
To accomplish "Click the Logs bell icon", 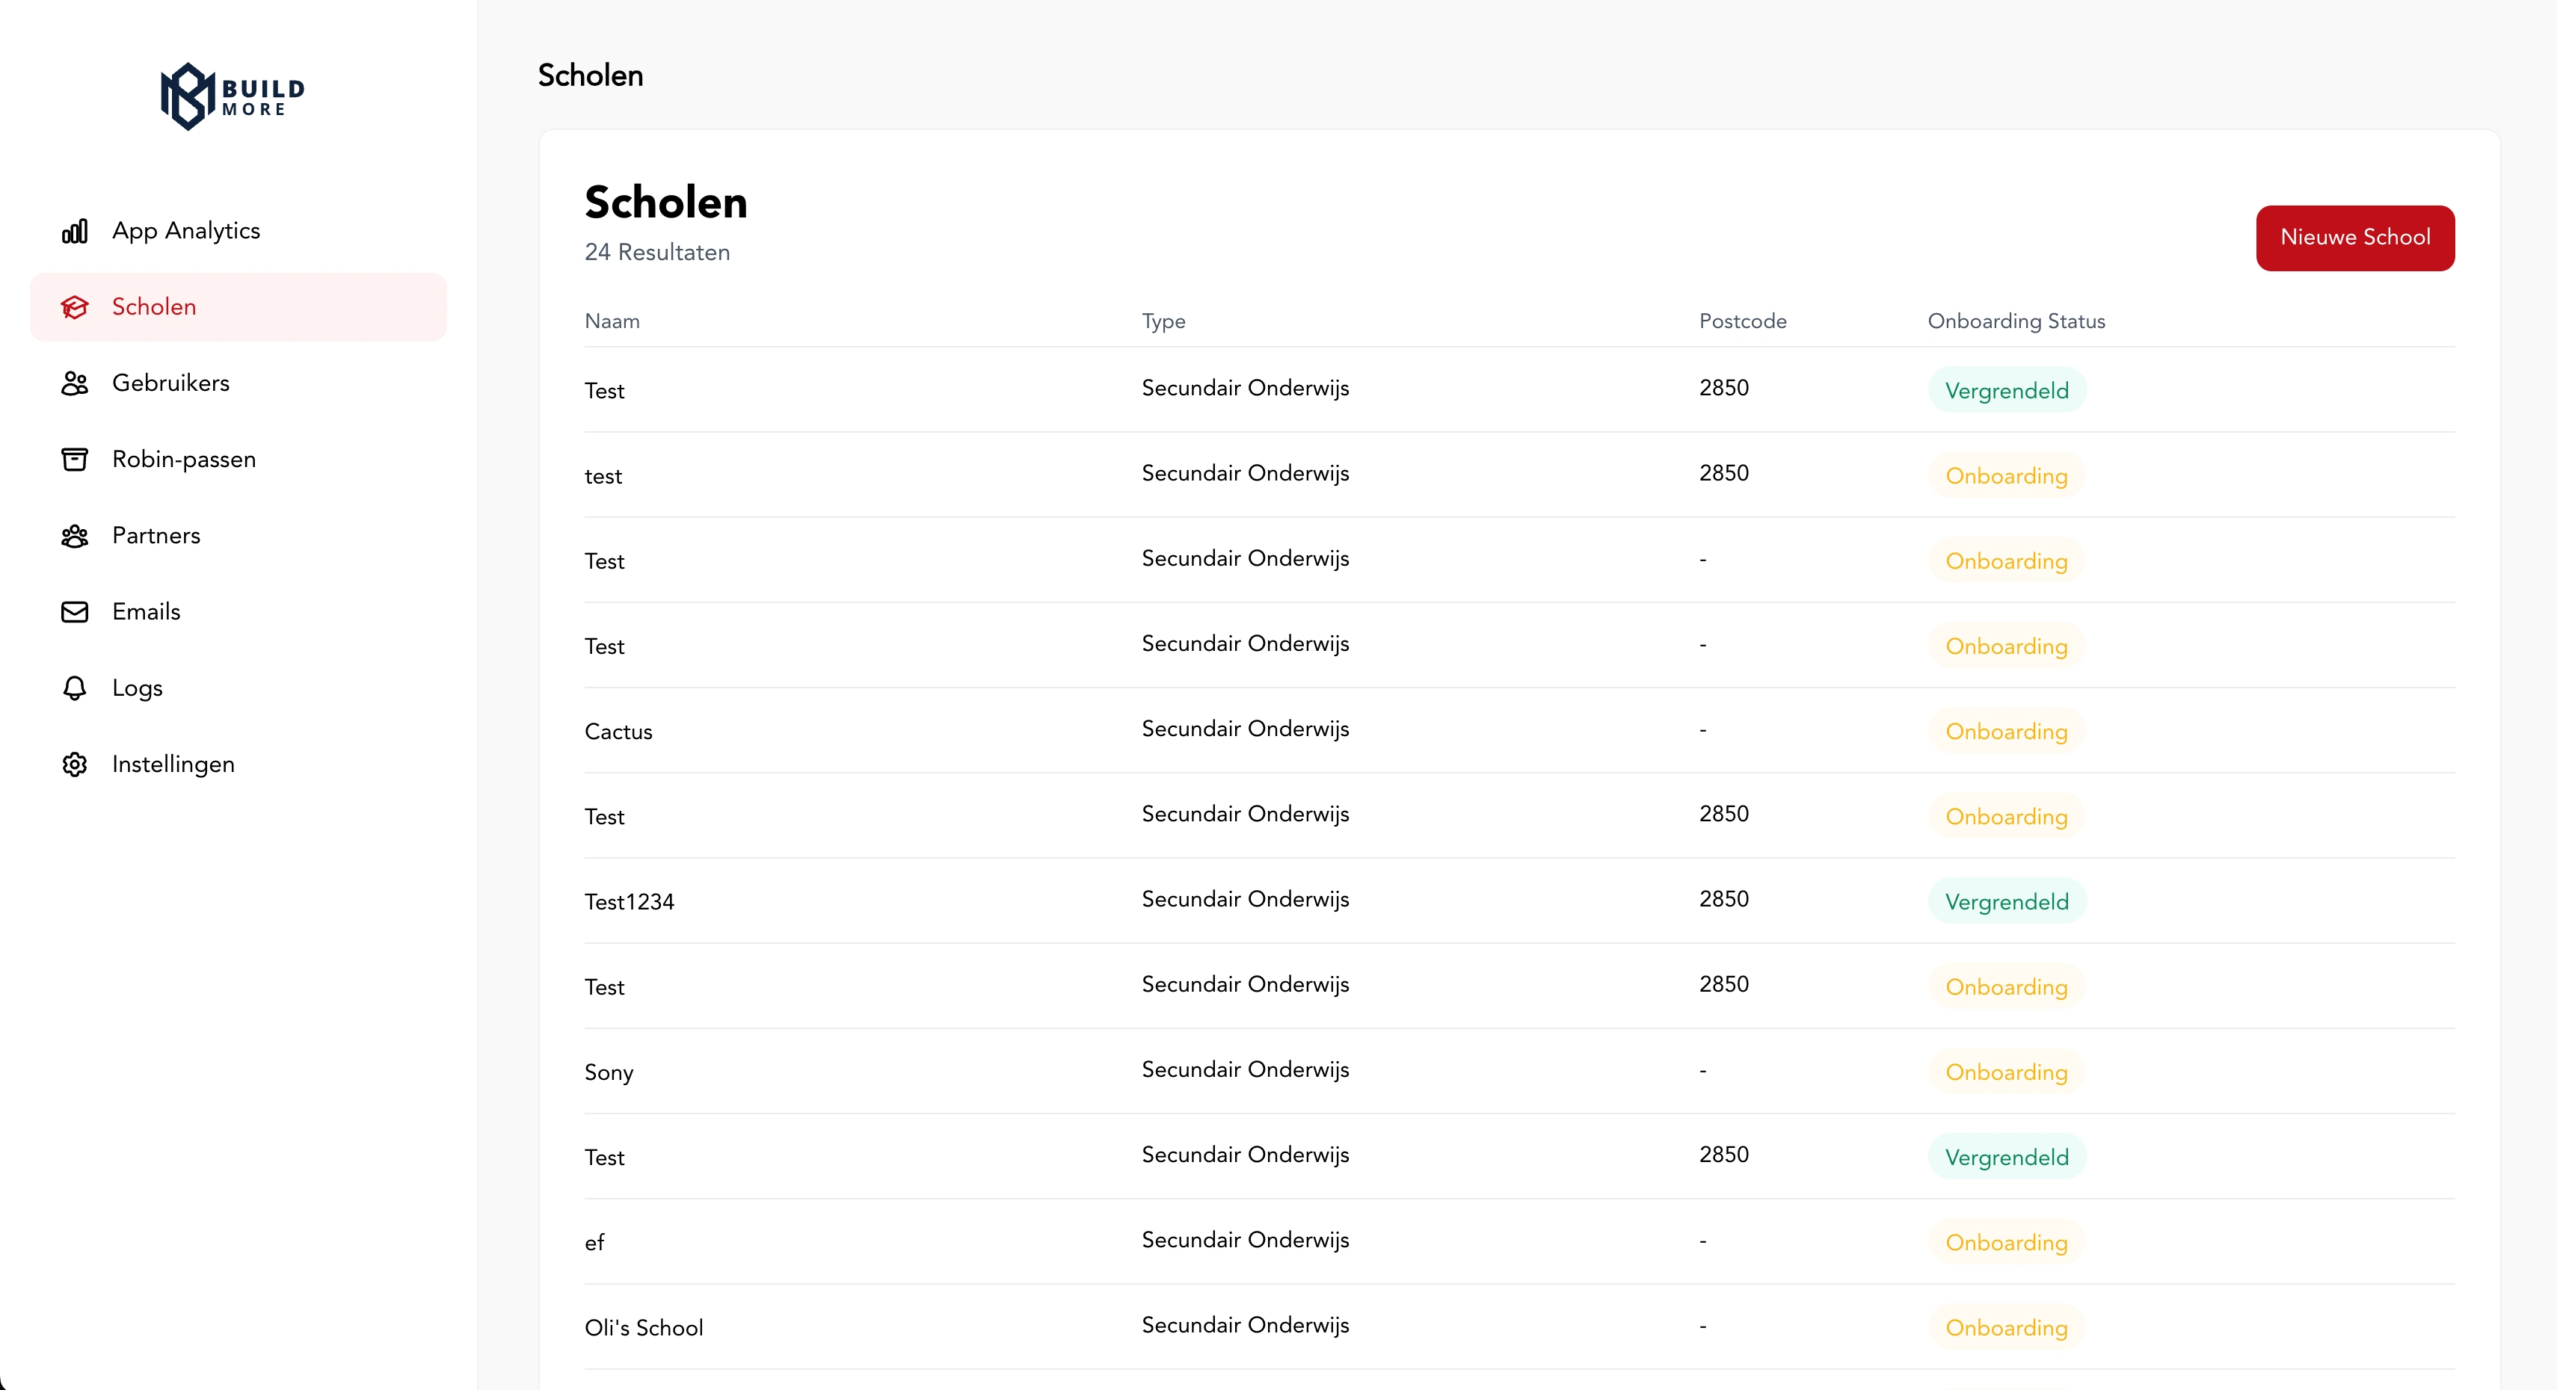I will [x=75, y=688].
